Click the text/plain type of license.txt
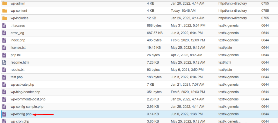Image resolution: width=278 pixels, height=123 pixels. coord(225,48)
